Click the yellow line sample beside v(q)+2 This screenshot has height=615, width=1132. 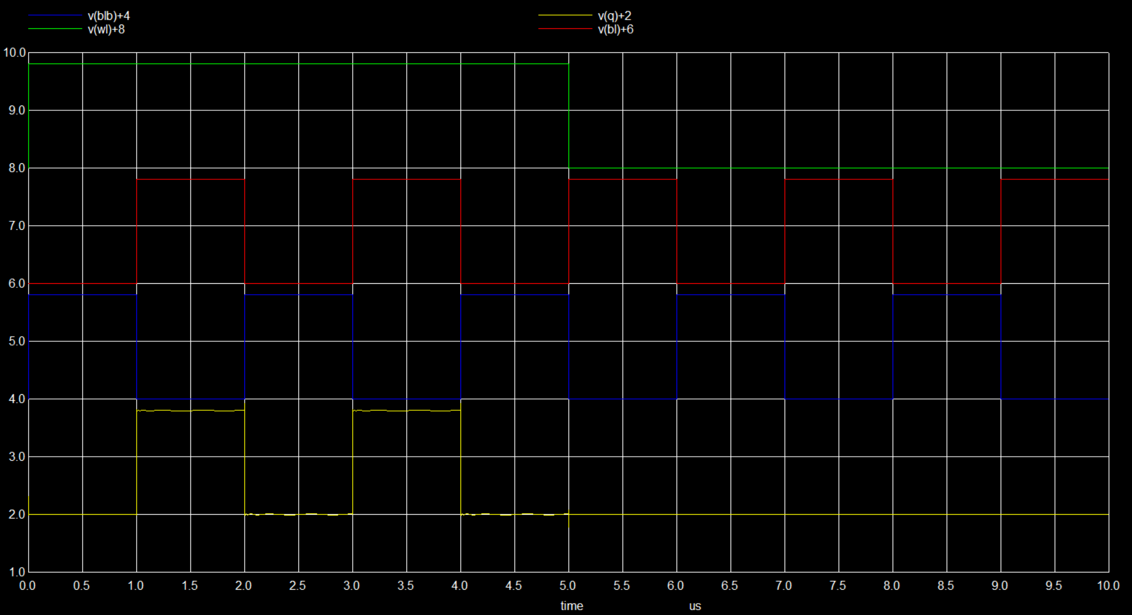565,16
